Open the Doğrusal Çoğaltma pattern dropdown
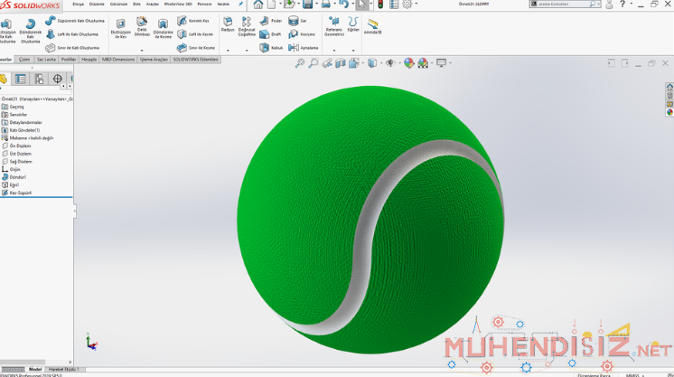This screenshot has height=377, width=674. (x=247, y=50)
